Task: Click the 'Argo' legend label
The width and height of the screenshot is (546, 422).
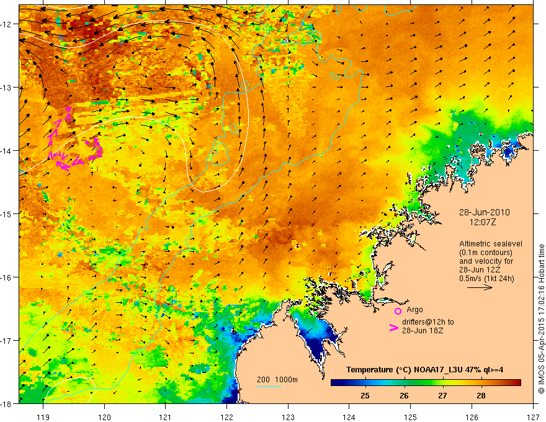Action: point(414,310)
